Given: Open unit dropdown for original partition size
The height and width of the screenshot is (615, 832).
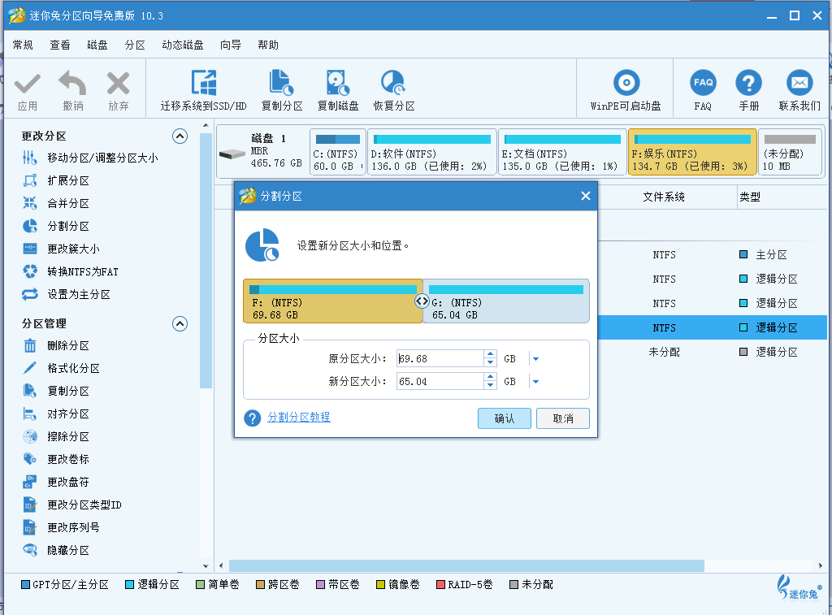Looking at the screenshot, I should pyautogui.click(x=535, y=359).
